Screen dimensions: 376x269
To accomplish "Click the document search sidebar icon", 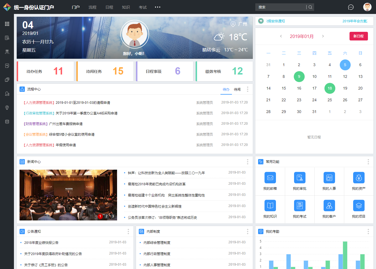I will click(x=7, y=38).
